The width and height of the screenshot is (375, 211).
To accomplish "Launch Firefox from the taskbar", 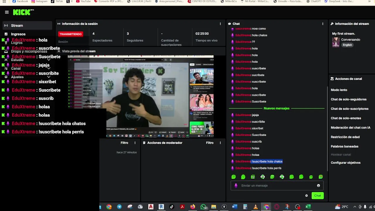I will point(192,207).
